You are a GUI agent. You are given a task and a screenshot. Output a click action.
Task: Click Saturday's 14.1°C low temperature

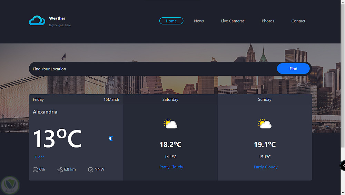[x=170, y=157]
